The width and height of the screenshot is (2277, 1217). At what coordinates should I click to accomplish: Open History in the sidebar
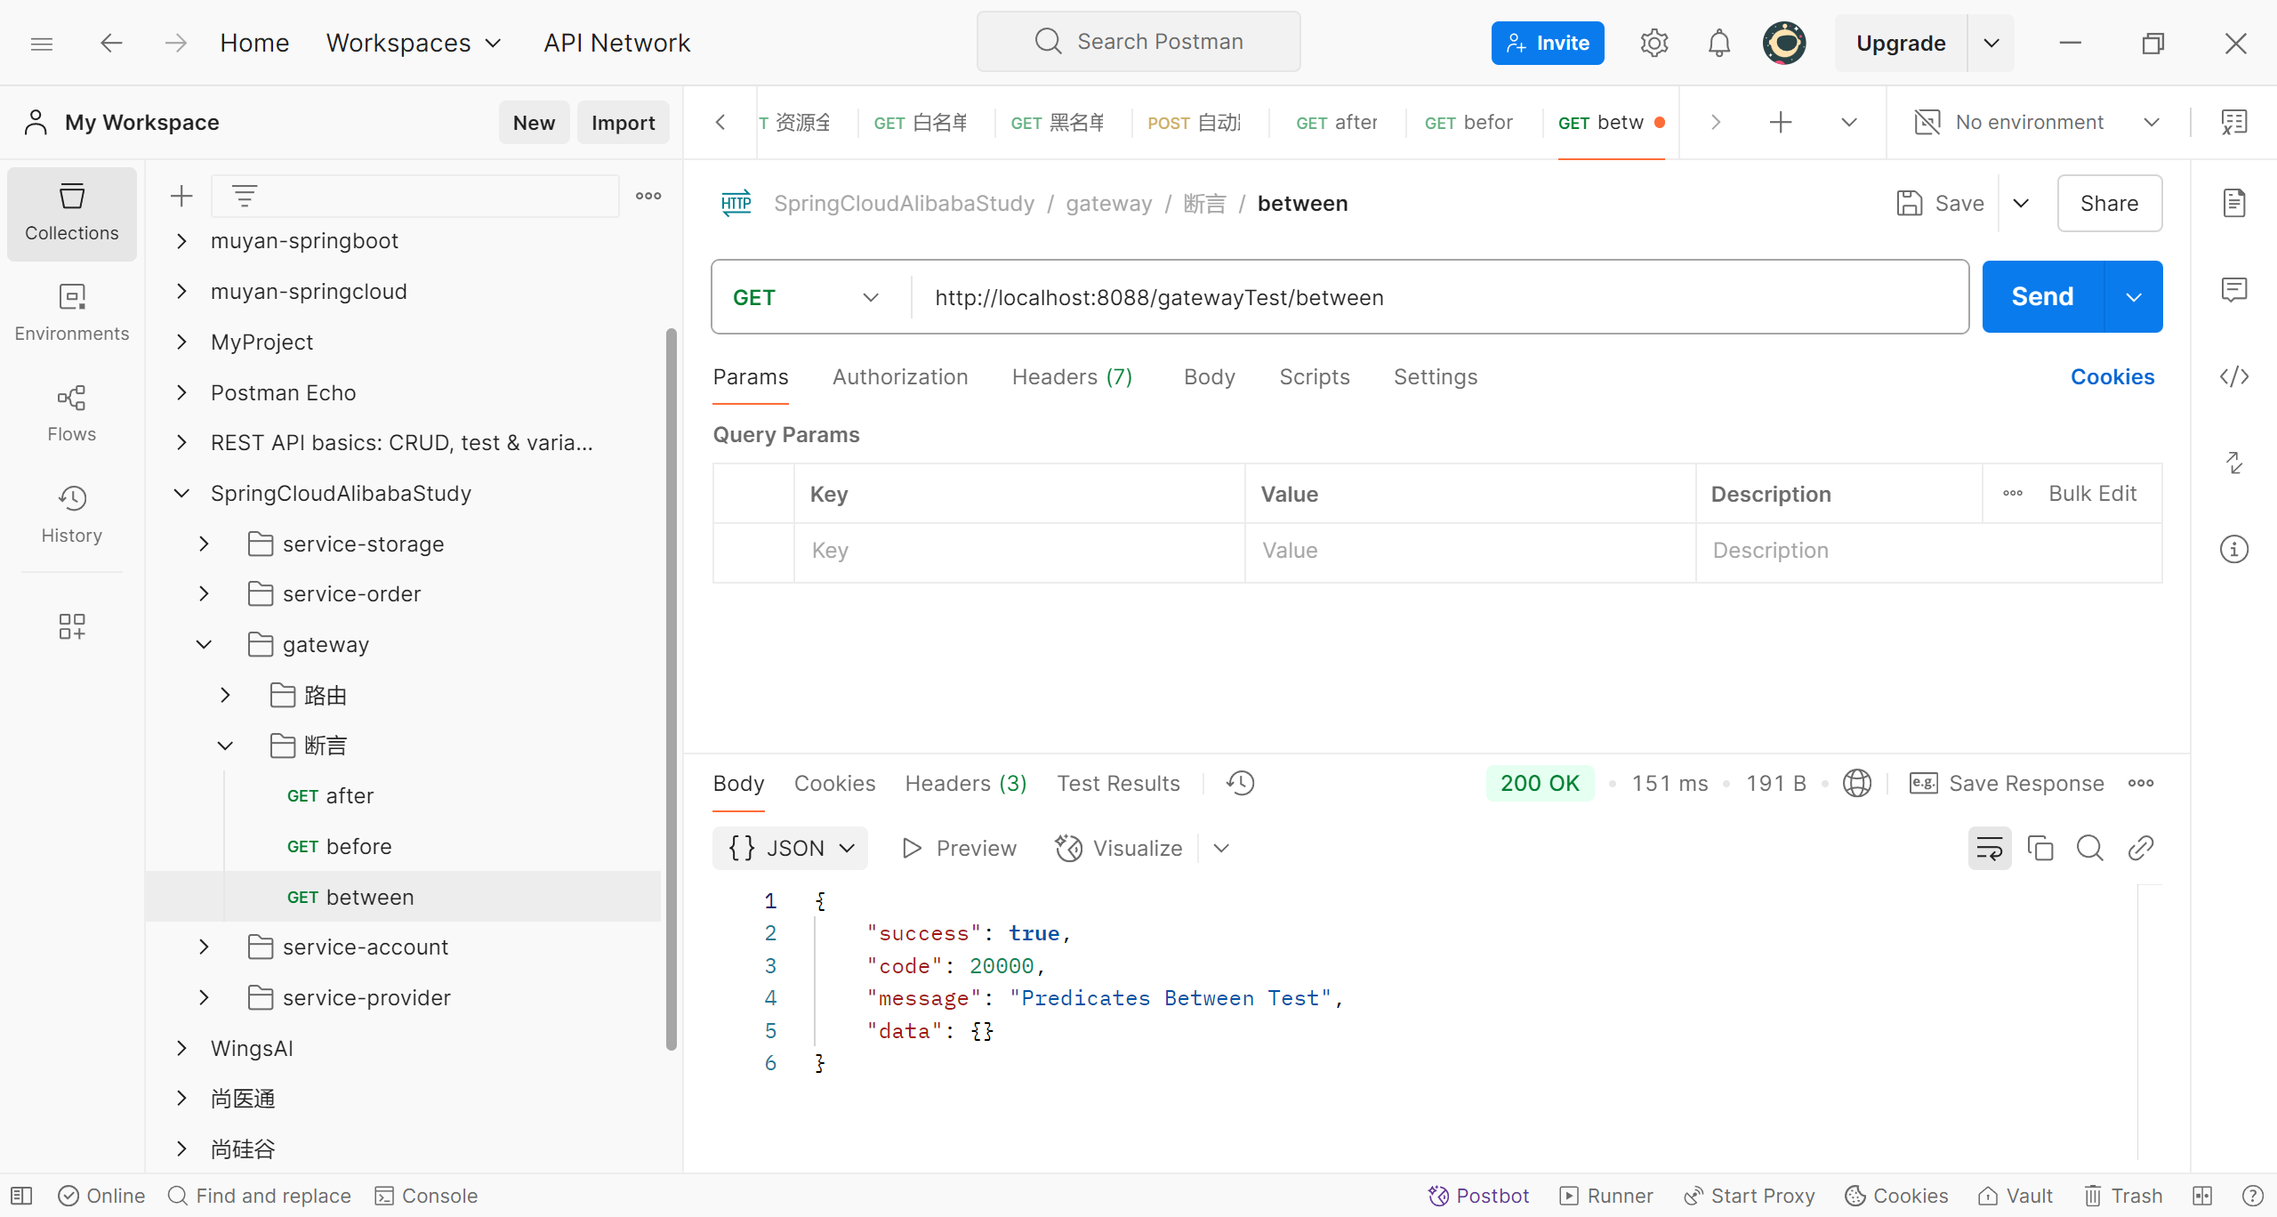click(x=71, y=513)
